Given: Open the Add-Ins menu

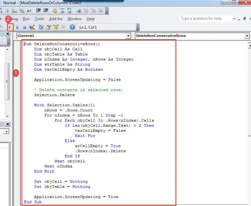Looking at the screenshot, I should [56, 19].
